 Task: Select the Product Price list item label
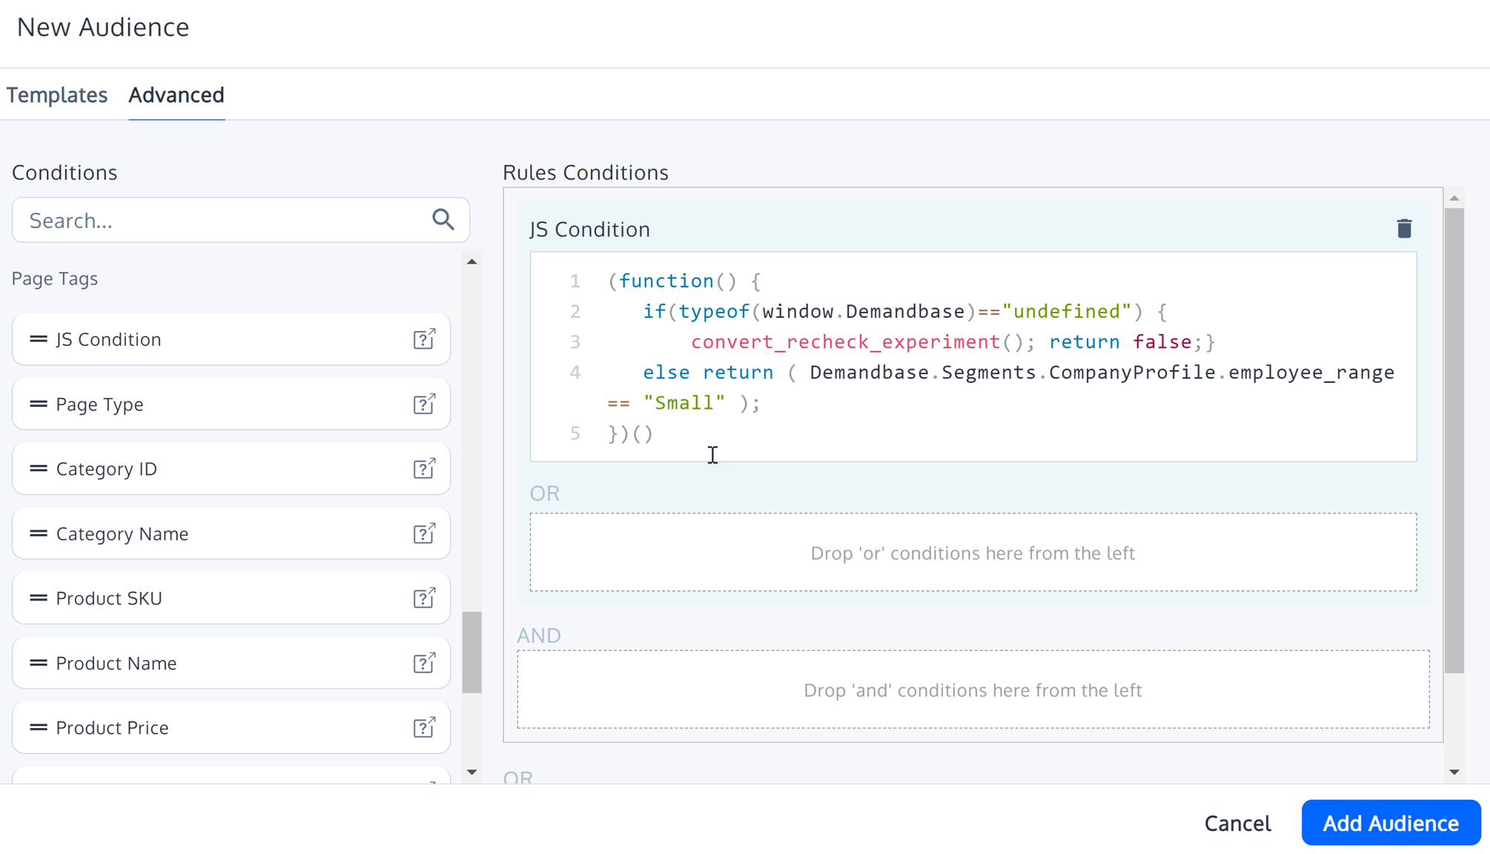[112, 728]
